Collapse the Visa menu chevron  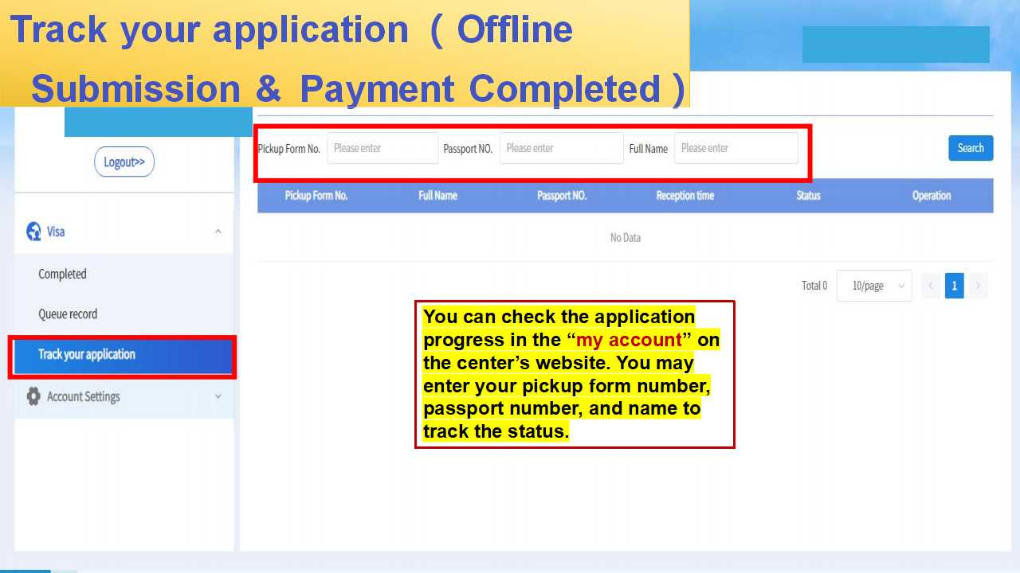tap(218, 232)
